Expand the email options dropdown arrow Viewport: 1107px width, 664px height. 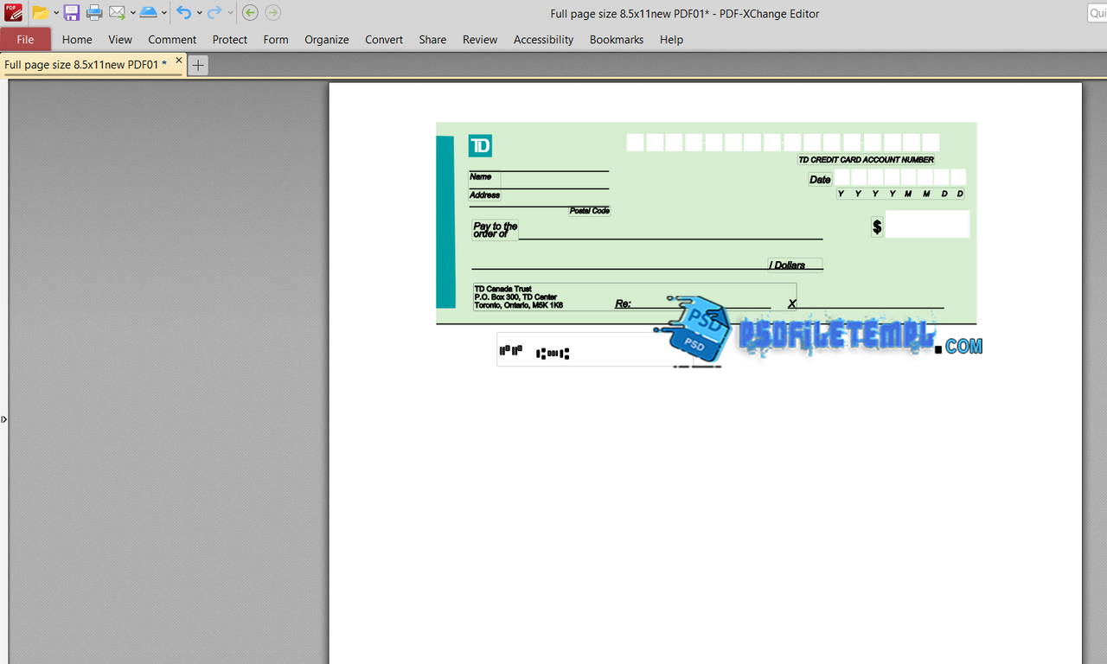click(x=132, y=13)
